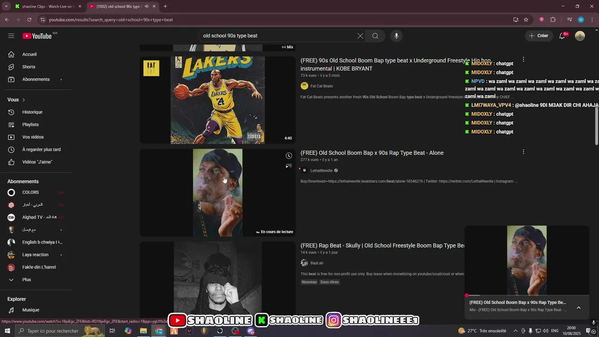This screenshot has width=599, height=337.
Task: Click the install app icon in address bar
Action: click(x=516, y=20)
